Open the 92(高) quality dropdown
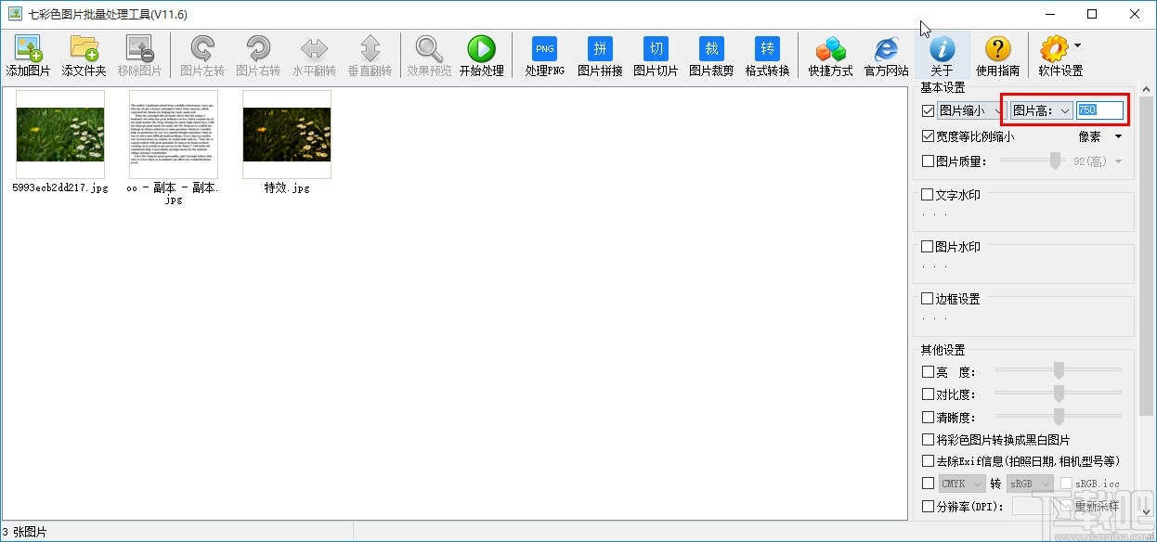The height and width of the screenshot is (542, 1157). click(1098, 161)
